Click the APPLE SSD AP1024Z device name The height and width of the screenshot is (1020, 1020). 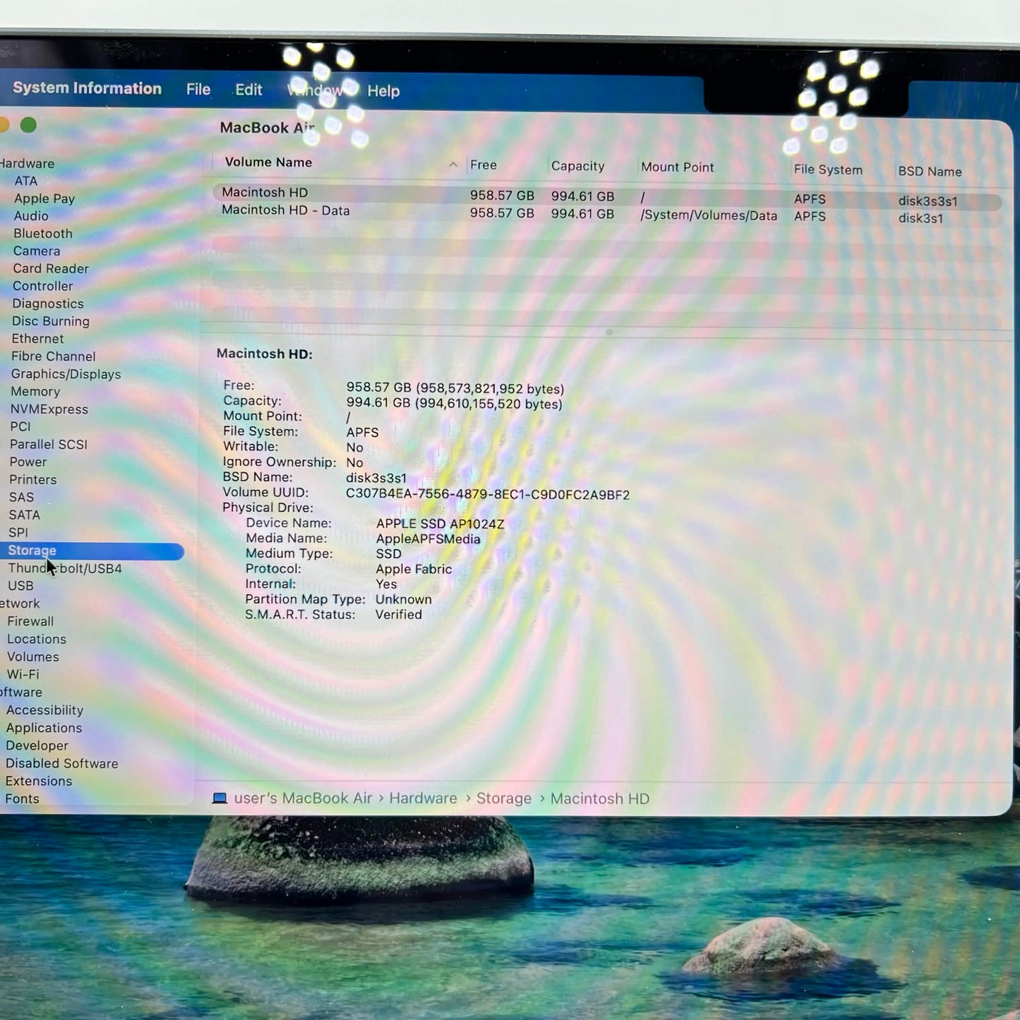point(440,524)
